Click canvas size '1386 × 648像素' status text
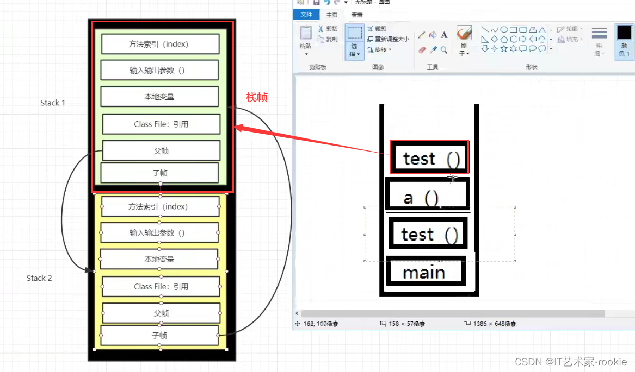The width and height of the screenshot is (635, 372). 495,324
